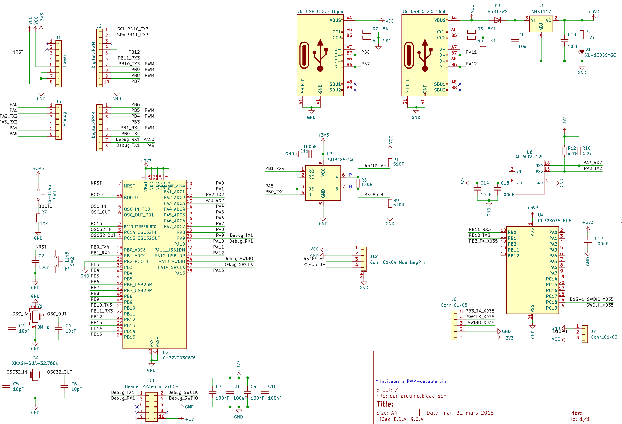The width and height of the screenshot is (622, 424).
Task: Click the 'SWCLK_X035' label at U4 PC19
Action: click(600, 305)
